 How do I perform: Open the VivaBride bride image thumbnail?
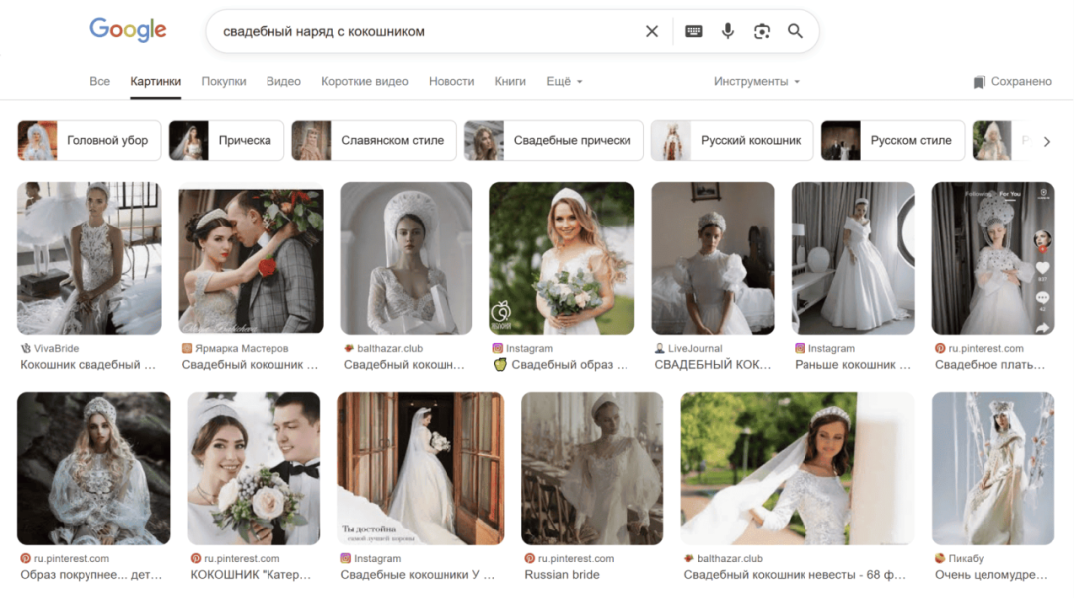89,257
